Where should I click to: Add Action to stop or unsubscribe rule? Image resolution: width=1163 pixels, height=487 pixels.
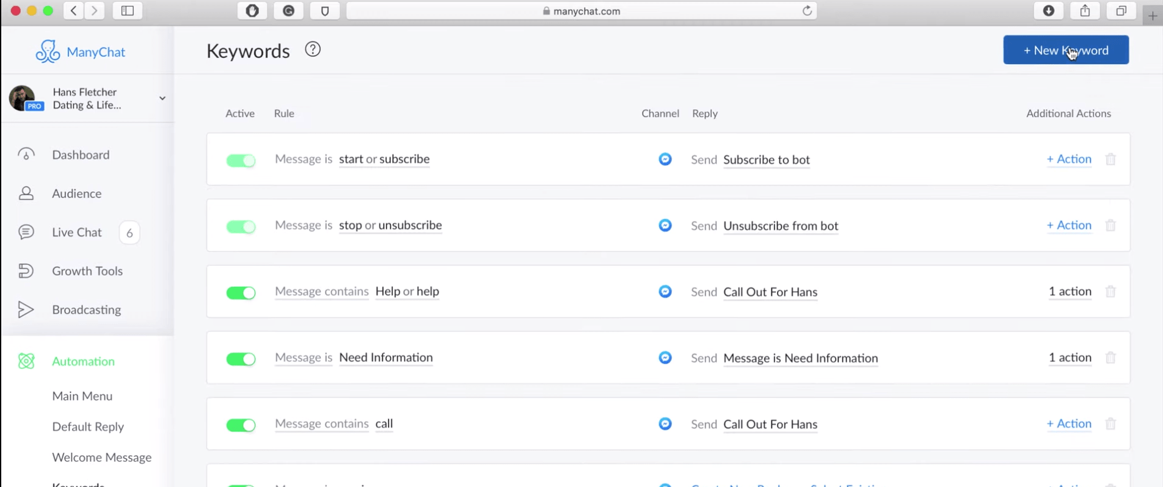tap(1069, 225)
